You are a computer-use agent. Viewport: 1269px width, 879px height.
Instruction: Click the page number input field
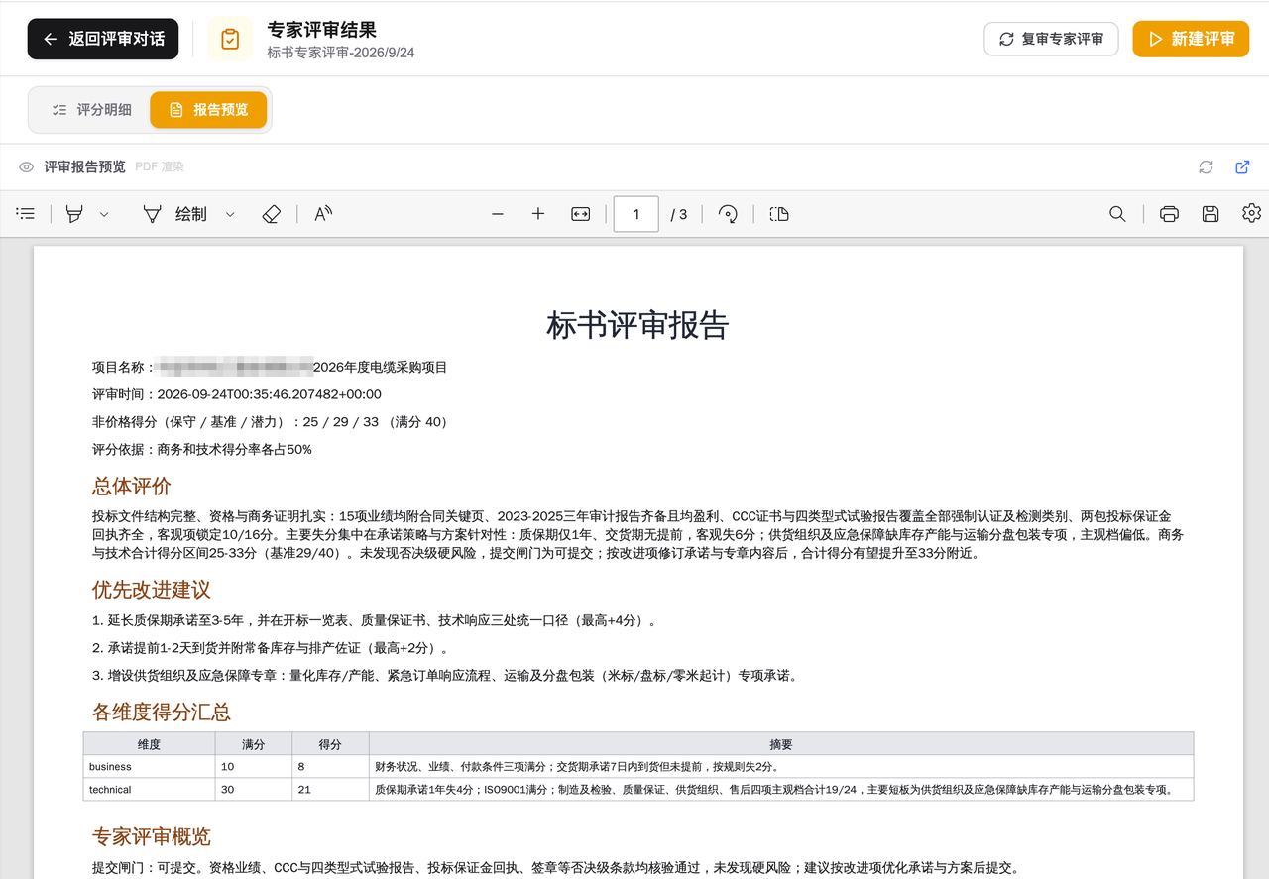coord(636,214)
